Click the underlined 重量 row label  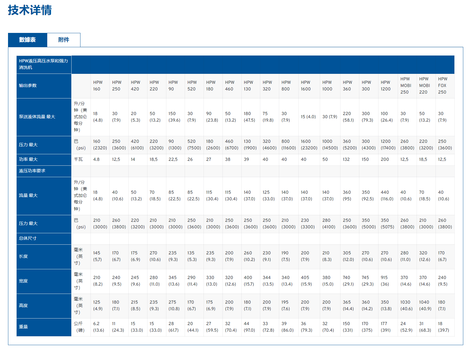click(x=23, y=327)
